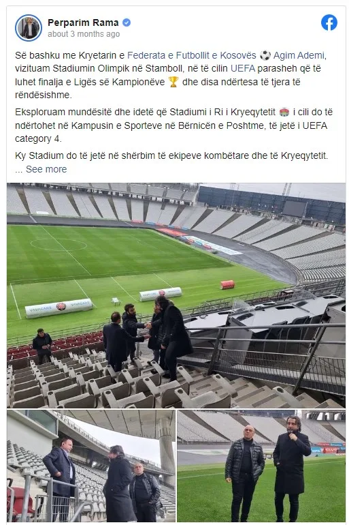Open the Agim Ademi tagged link
The width and height of the screenshot is (349, 525).
[299, 55]
